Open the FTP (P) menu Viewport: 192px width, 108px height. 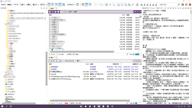click(16, 5)
